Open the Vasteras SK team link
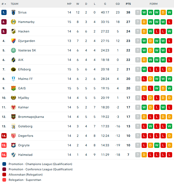Image resolution: width=174 pixels, height=184 pixels. point(27,50)
